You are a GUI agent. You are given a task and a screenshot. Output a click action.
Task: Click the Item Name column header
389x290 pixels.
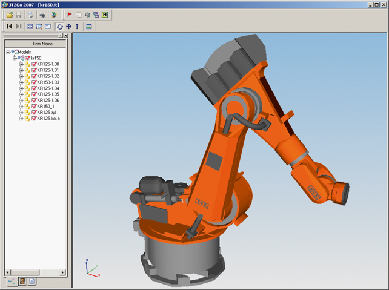36,44
